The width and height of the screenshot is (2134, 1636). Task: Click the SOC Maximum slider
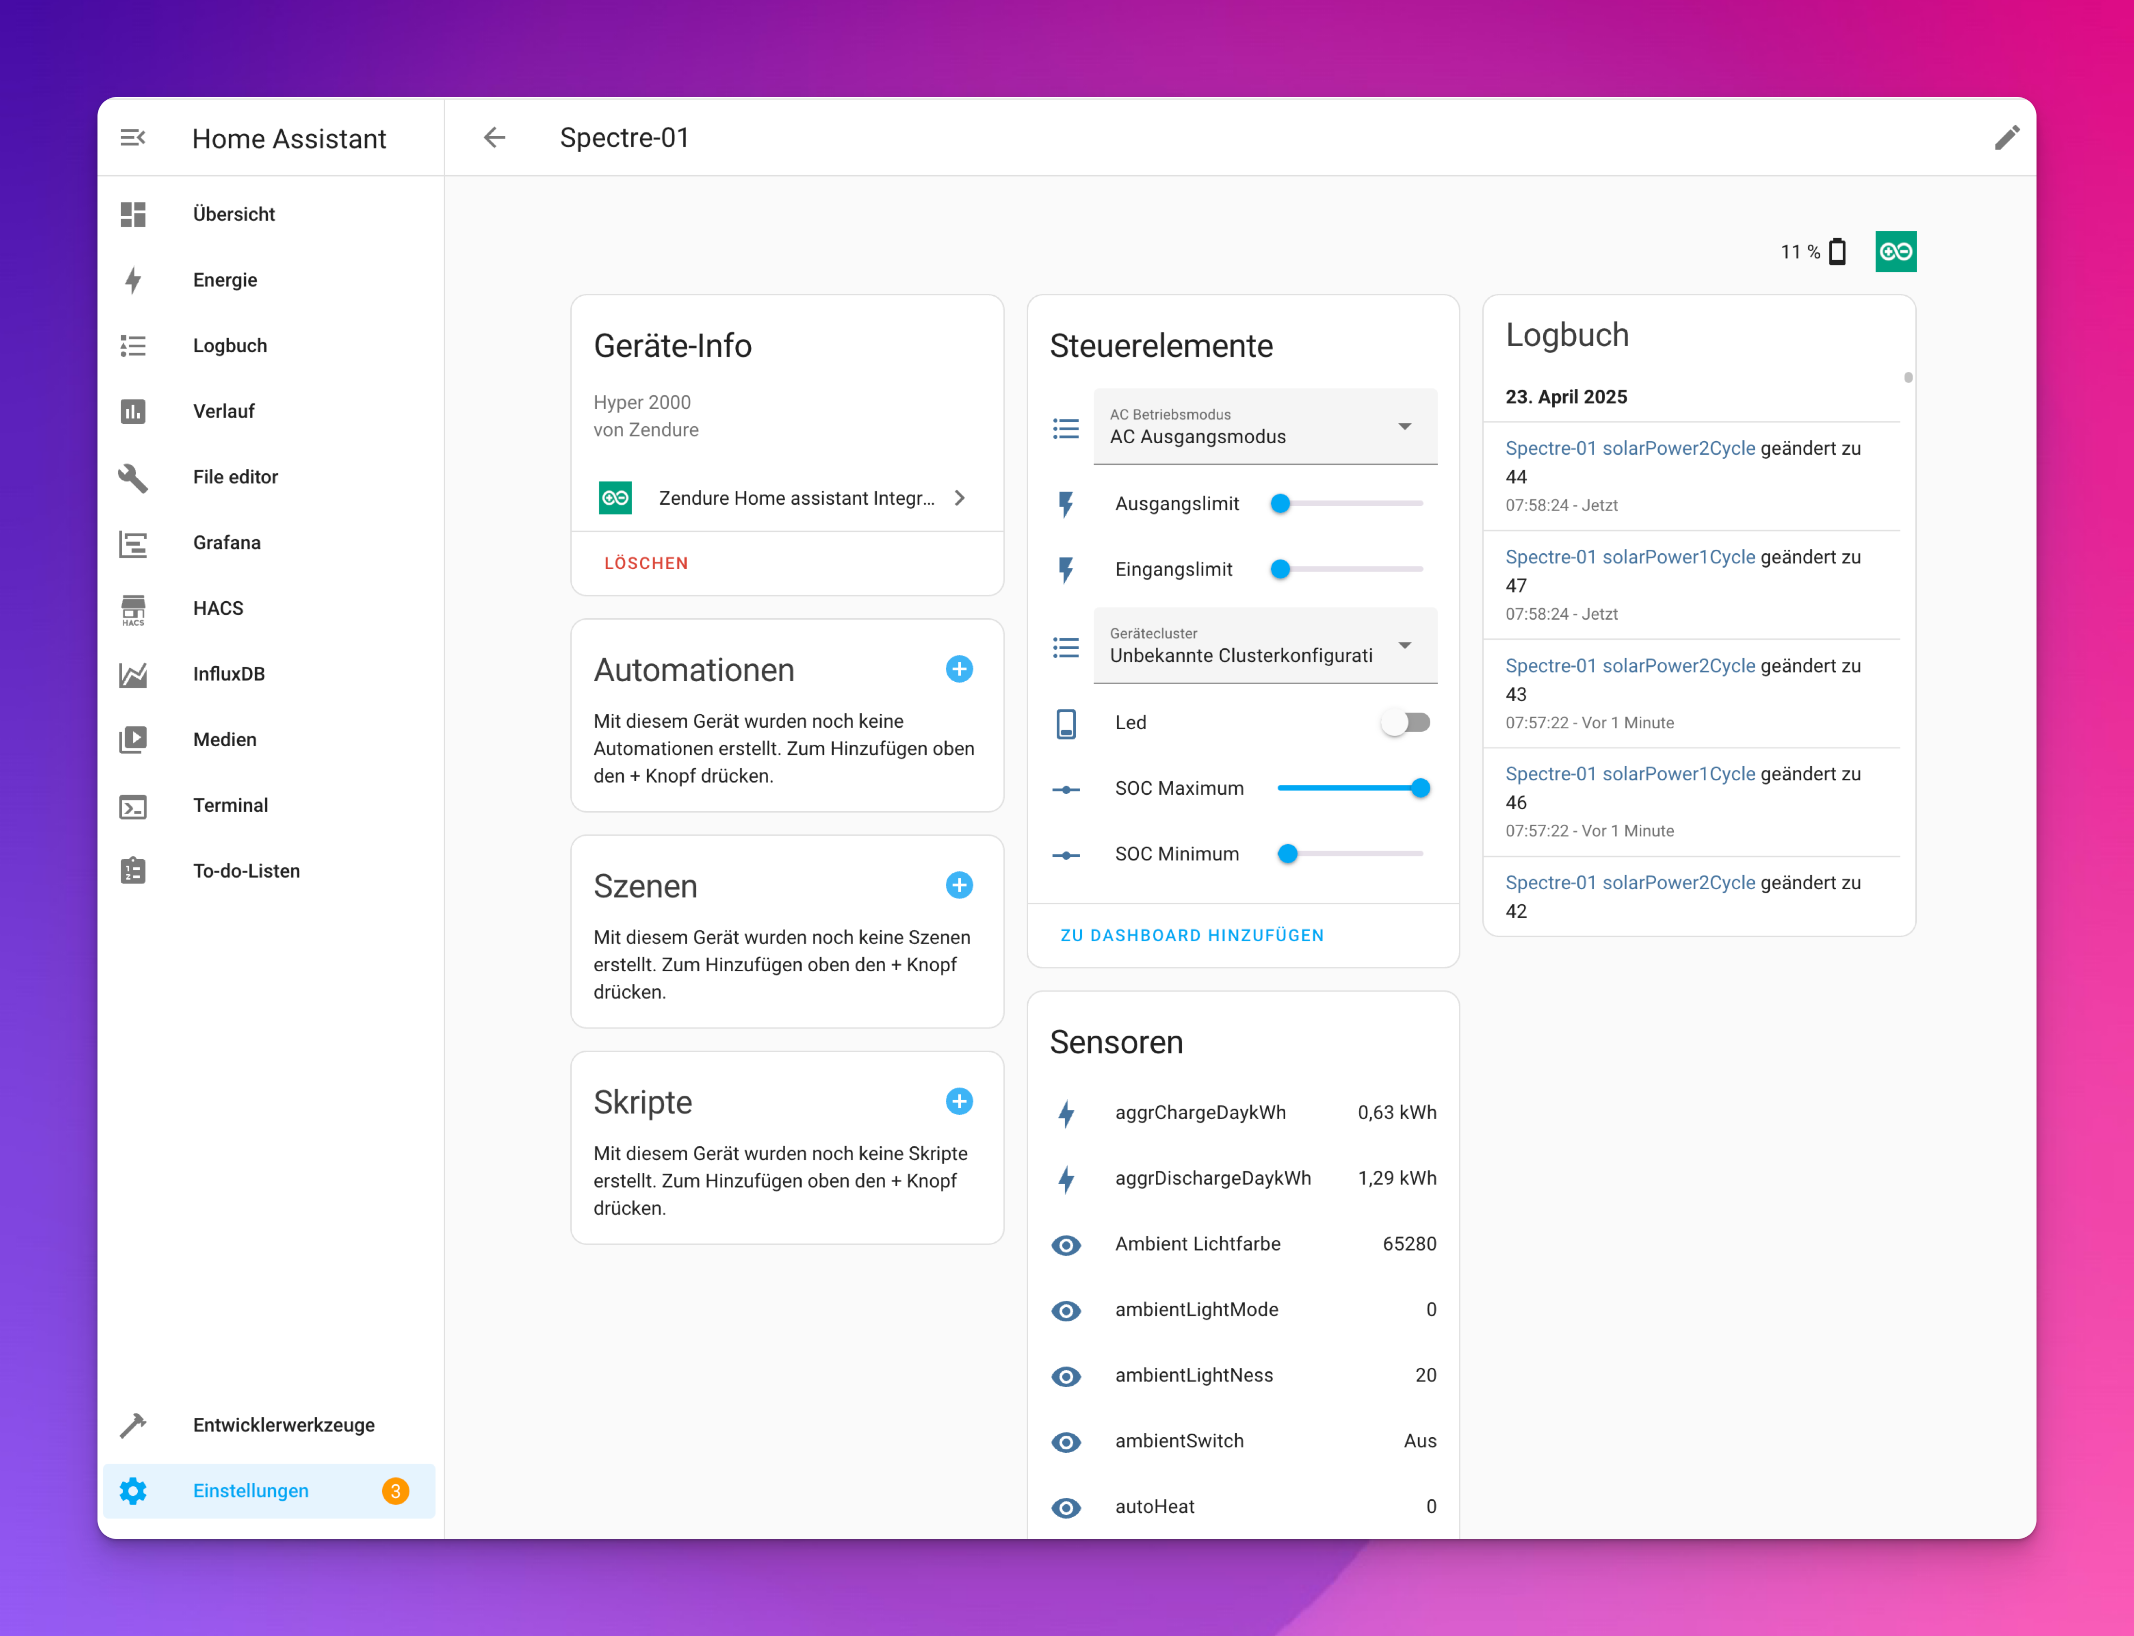click(x=1353, y=788)
